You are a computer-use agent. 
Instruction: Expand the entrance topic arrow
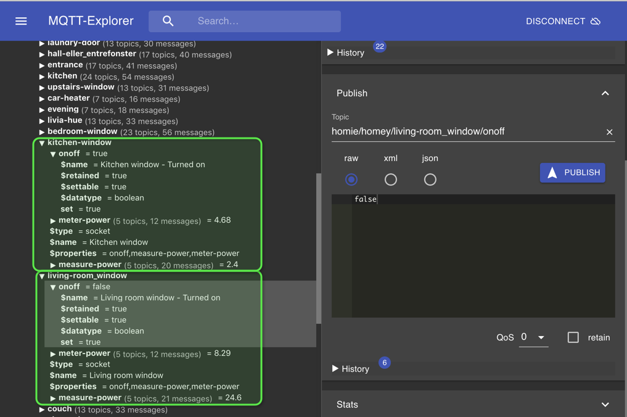point(42,65)
